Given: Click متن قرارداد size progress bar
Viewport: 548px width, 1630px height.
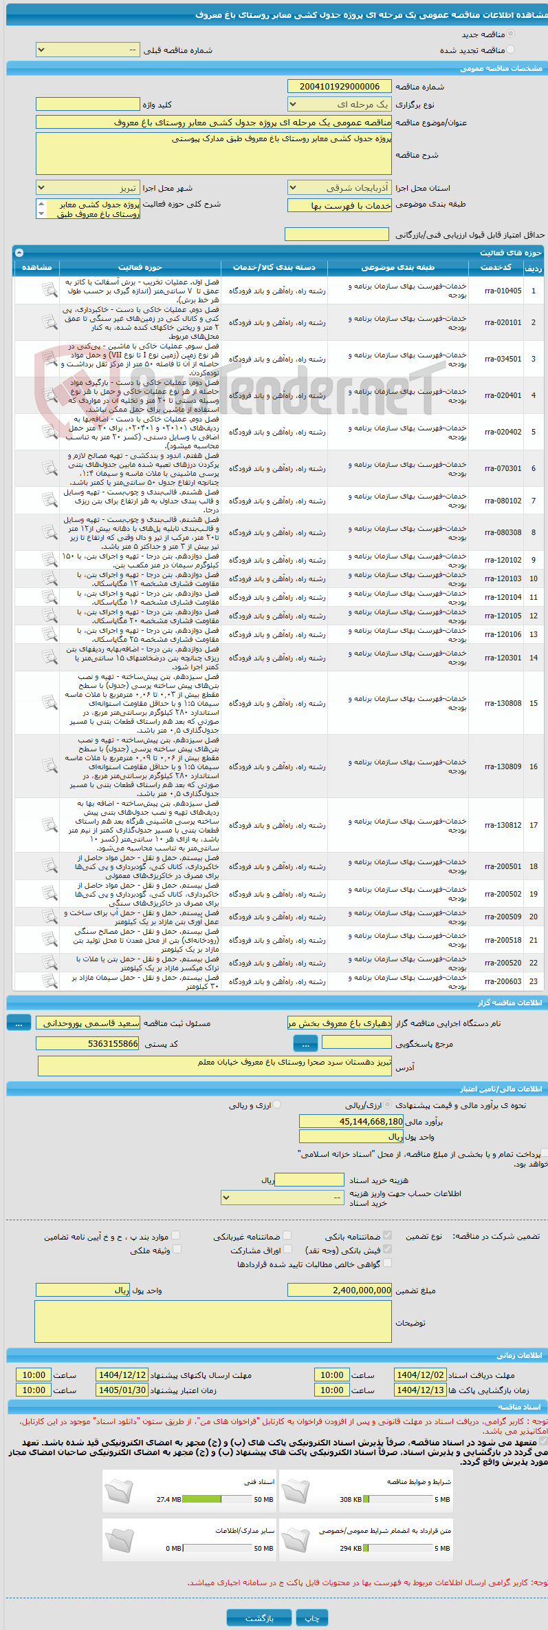Looking at the screenshot, I should coord(397,1548).
